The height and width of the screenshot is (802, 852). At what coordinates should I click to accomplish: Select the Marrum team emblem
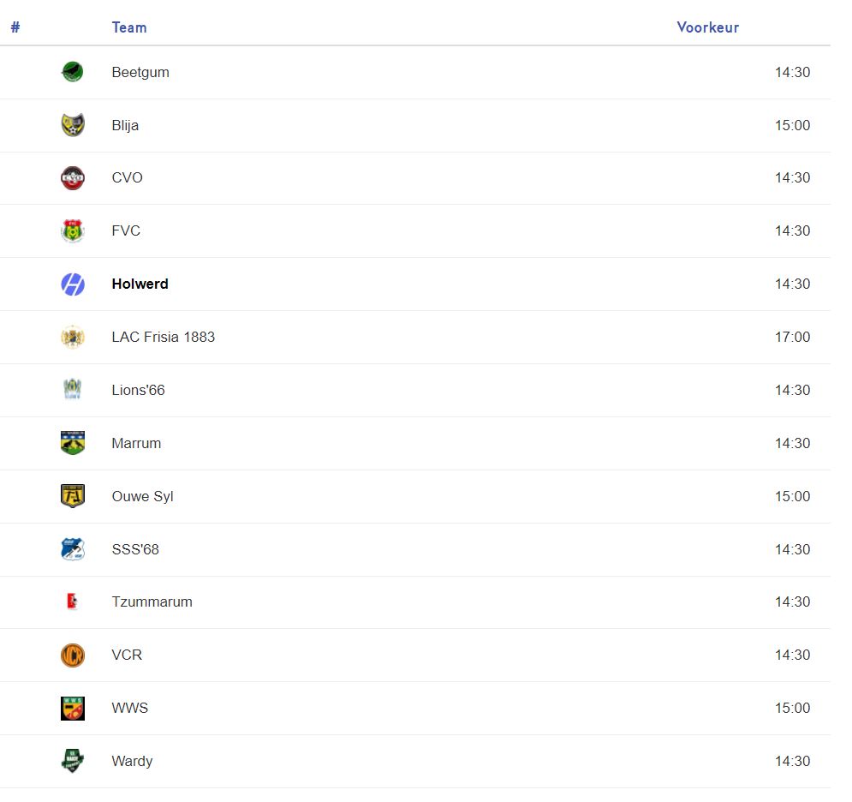click(x=73, y=443)
